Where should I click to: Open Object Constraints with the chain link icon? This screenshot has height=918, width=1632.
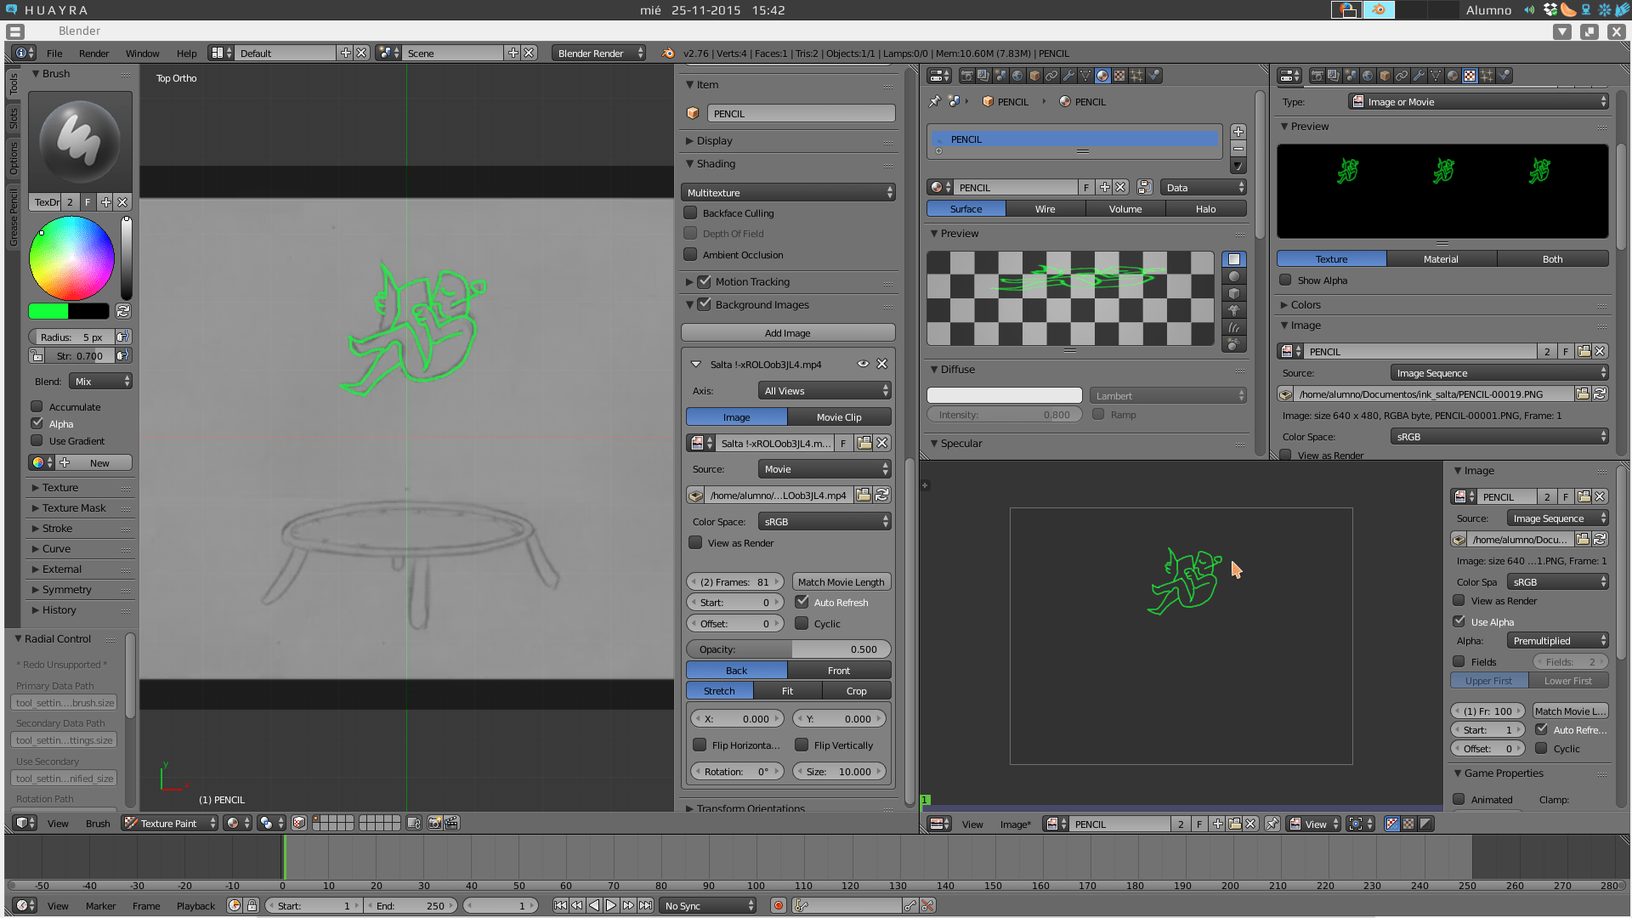point(1401,75)
